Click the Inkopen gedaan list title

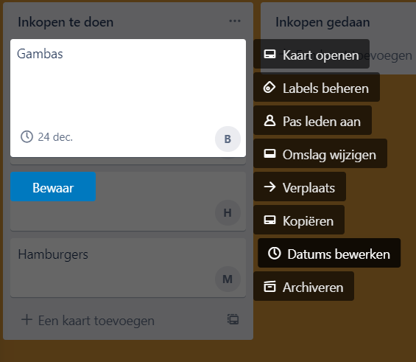(322, 22)
